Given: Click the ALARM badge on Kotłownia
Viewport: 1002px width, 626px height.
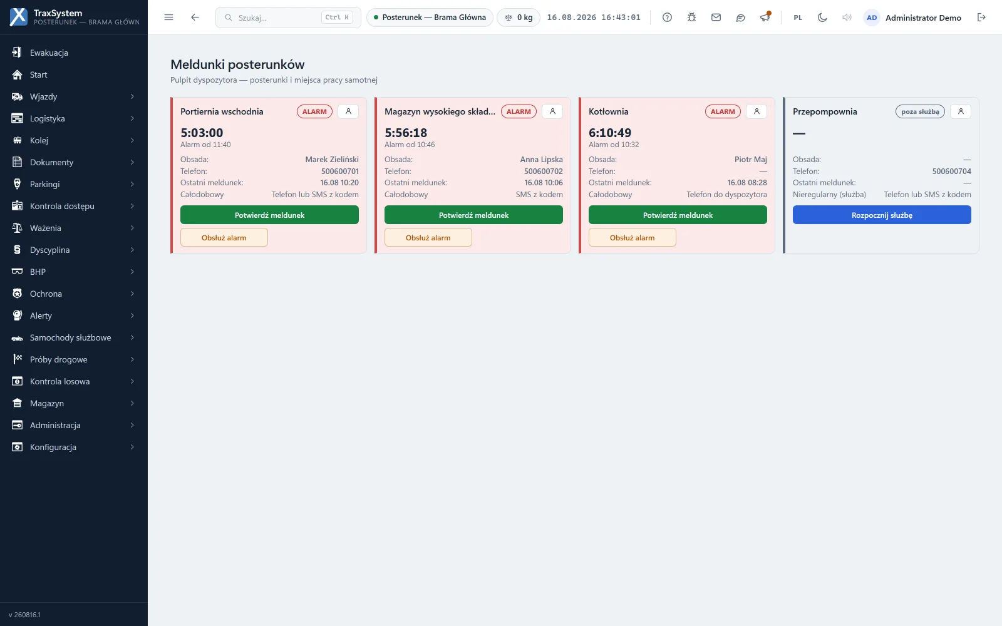Looking at the screenshot, I should [723, 111].
